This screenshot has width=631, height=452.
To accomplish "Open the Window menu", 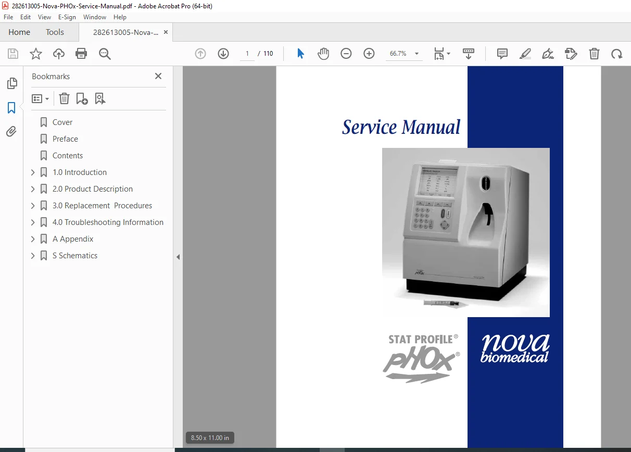I will (x=95, y=17).
